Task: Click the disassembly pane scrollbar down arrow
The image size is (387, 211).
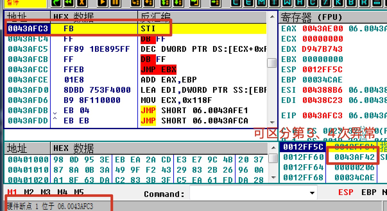Action: point(272,123)
